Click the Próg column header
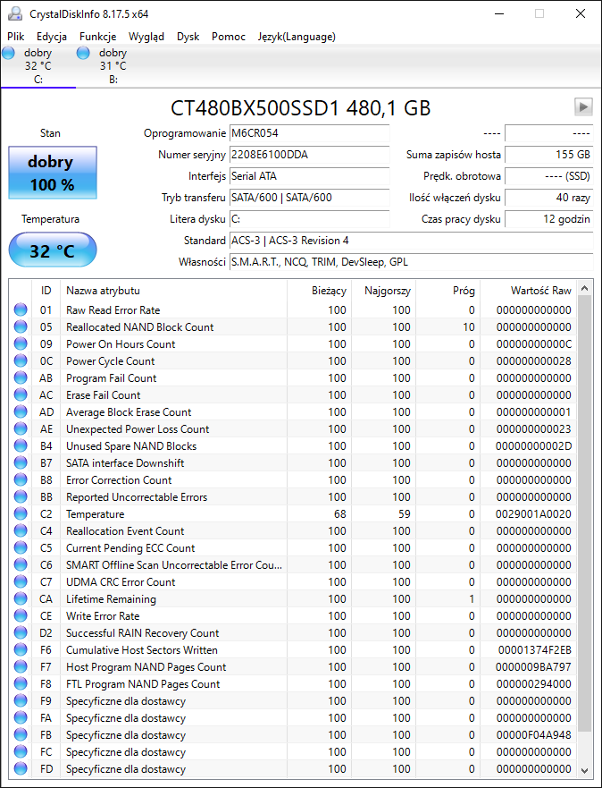 448,291
